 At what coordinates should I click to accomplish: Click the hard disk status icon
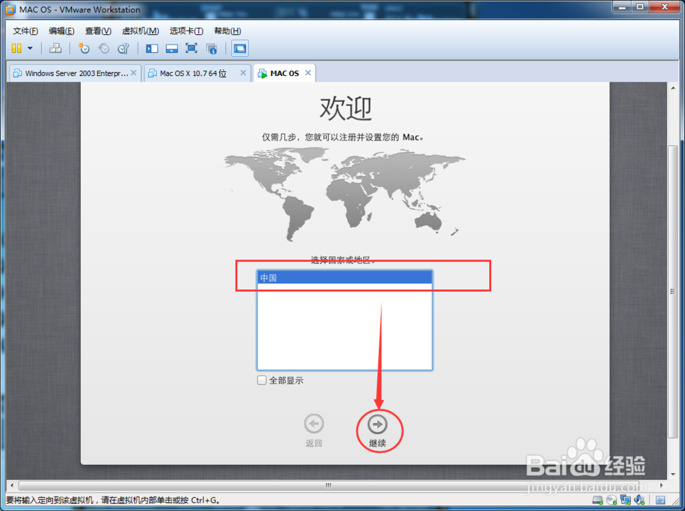pos(597,500)
